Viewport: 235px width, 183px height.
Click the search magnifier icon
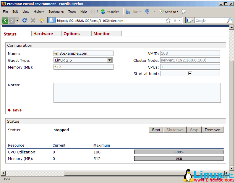(229, 20)
